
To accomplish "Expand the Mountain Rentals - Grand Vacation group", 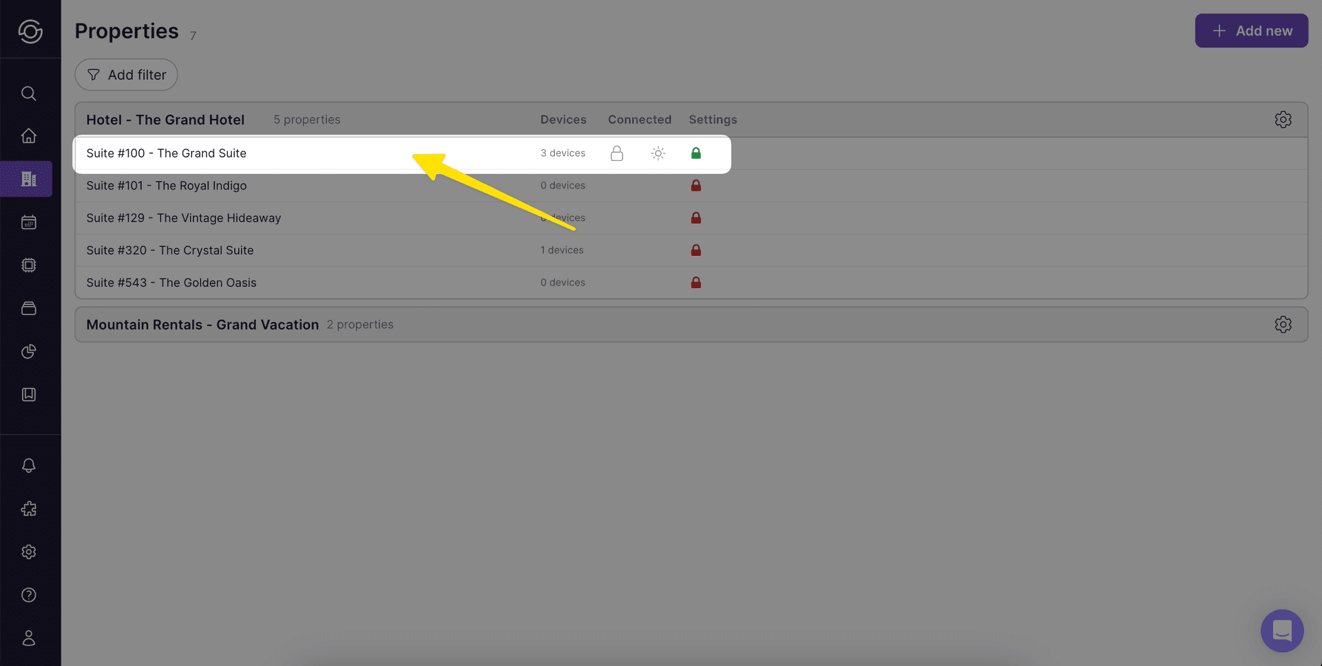I will coord(202,325).
